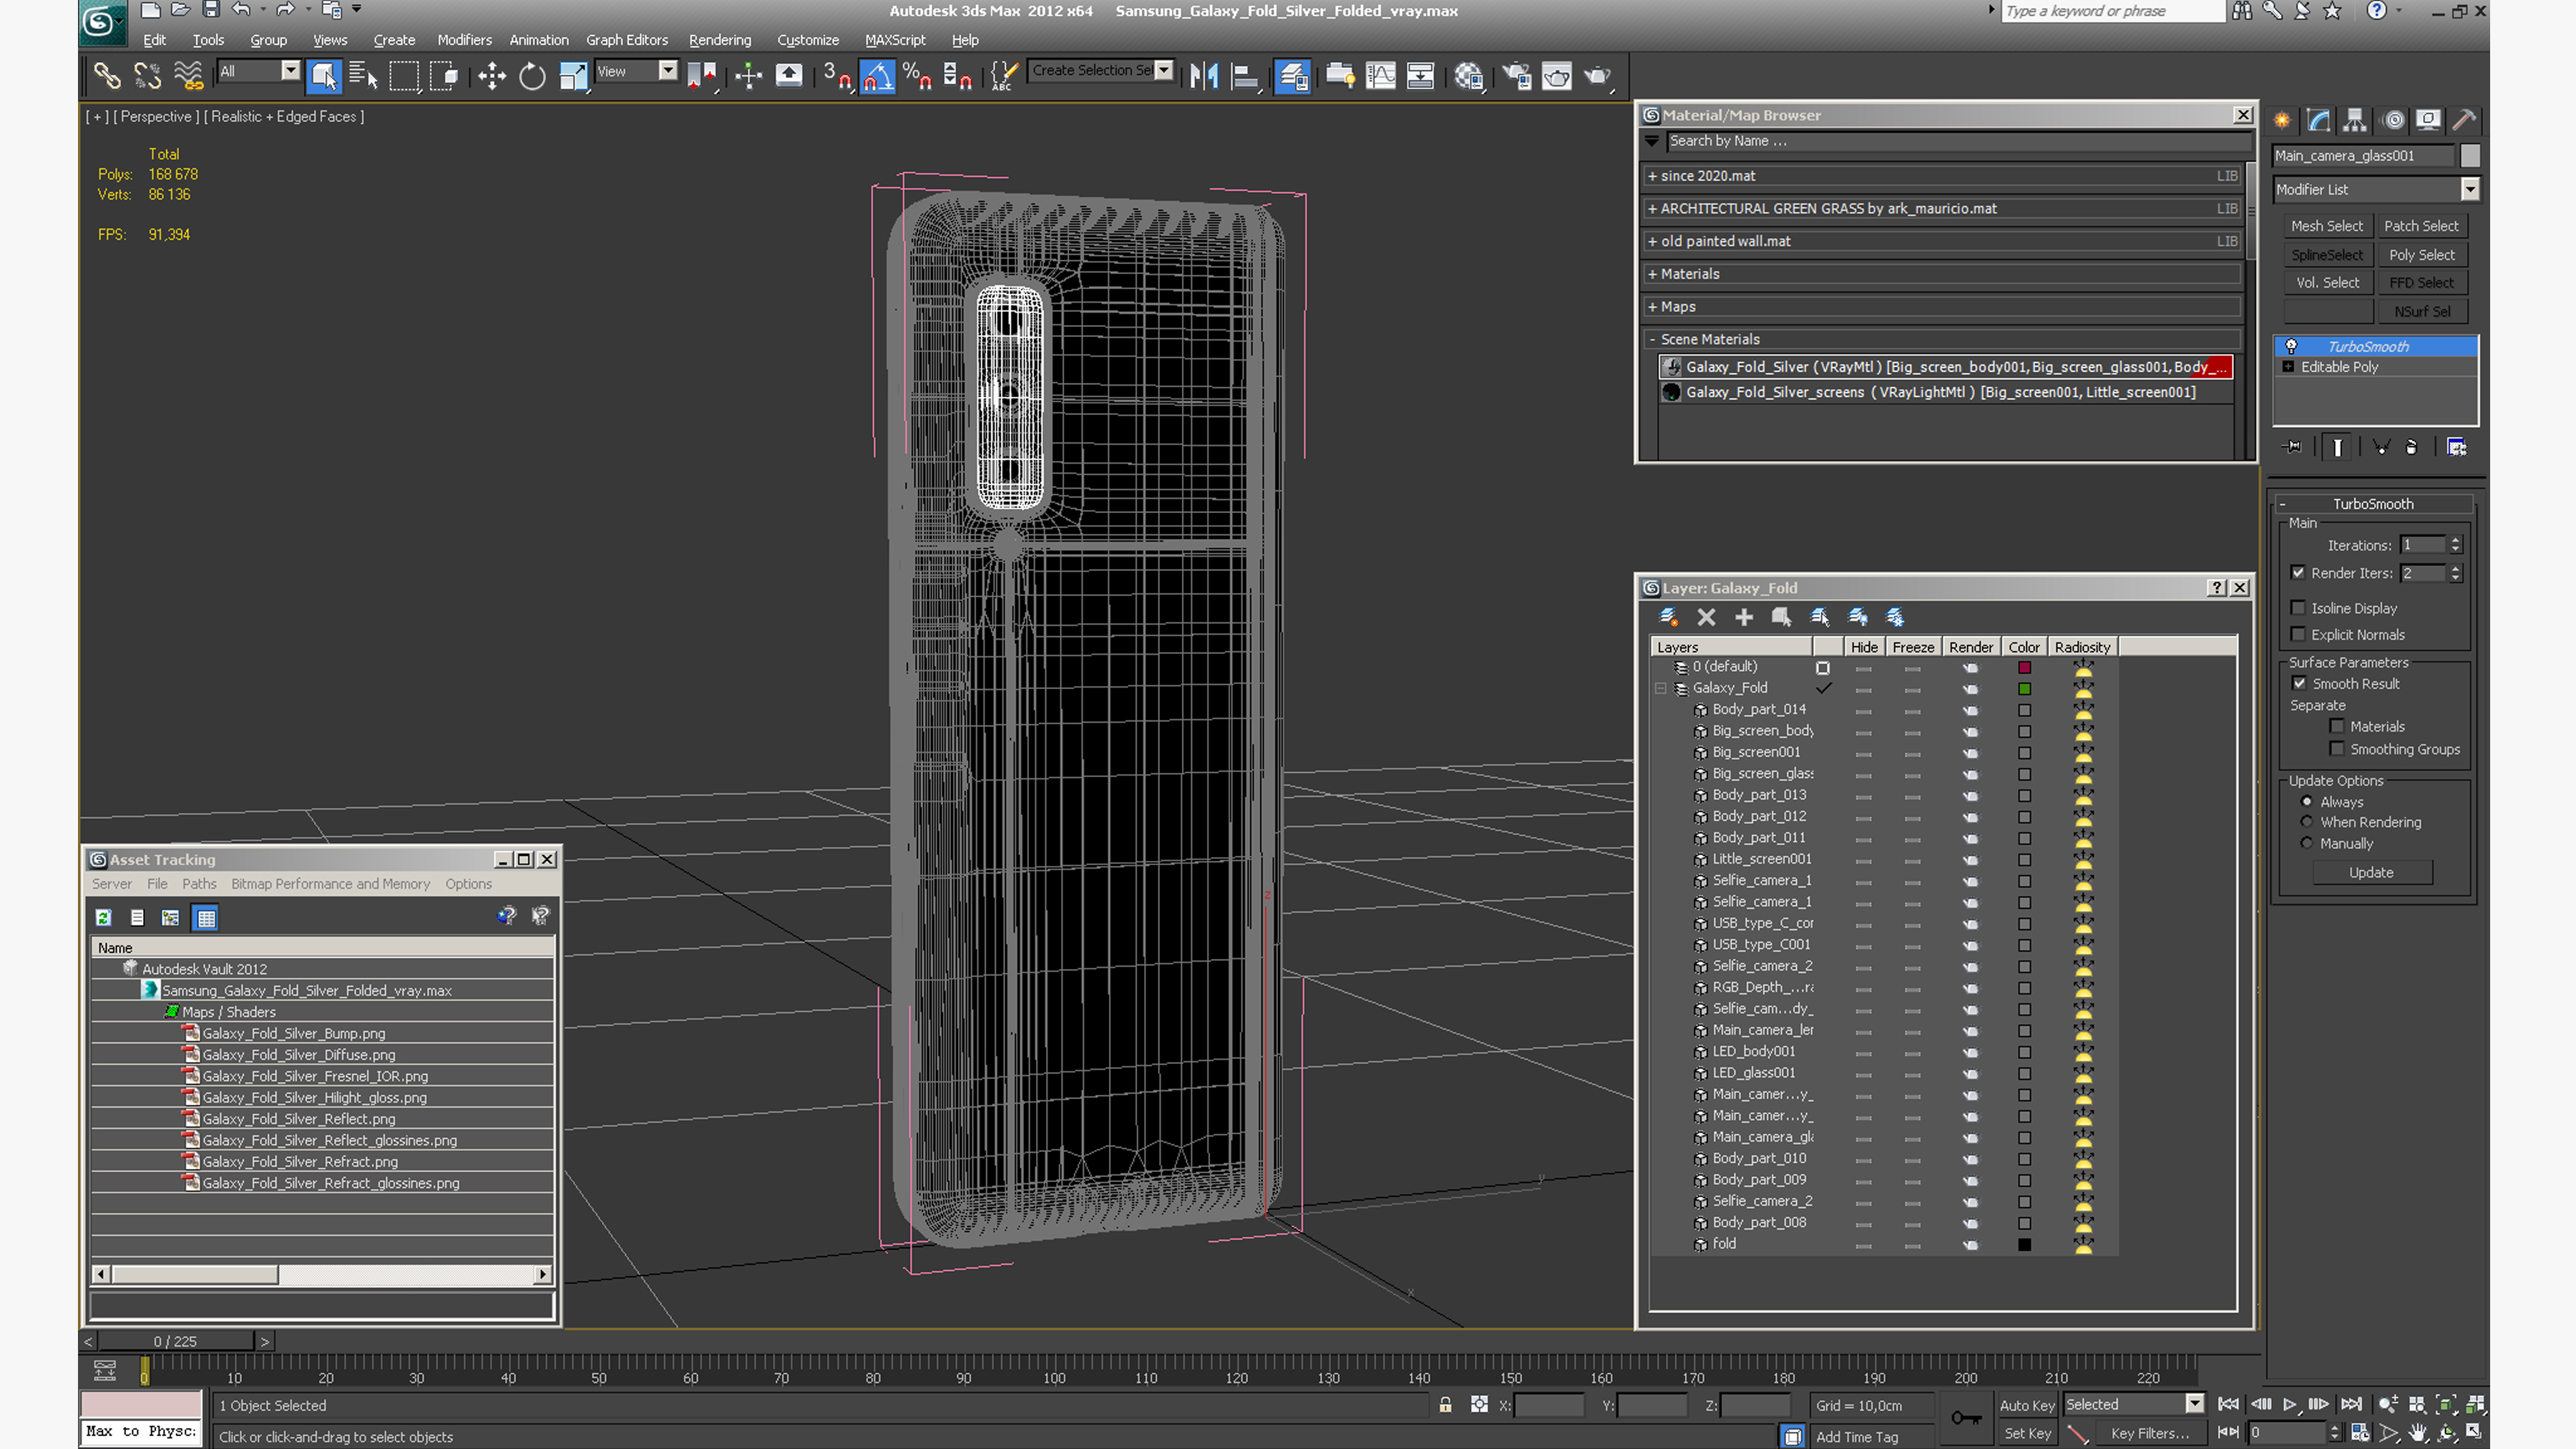The width and height of the screenshot is (2576, 1449).
Task: Add selected objects to layer plus icon
Action: click(1743, 617)
